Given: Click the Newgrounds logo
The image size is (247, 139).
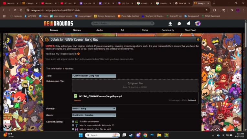Looking at the screenshot, I should (59, 24).
